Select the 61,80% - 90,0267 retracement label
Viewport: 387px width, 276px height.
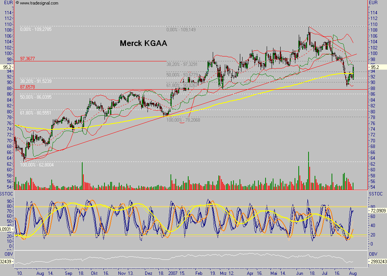182,85
